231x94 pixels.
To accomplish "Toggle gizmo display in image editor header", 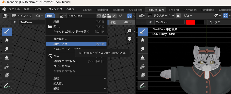I will coord(129,16).
